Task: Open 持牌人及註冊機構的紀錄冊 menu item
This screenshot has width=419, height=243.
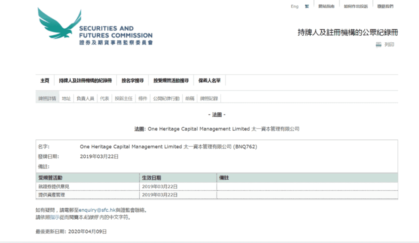Action: 85,81
